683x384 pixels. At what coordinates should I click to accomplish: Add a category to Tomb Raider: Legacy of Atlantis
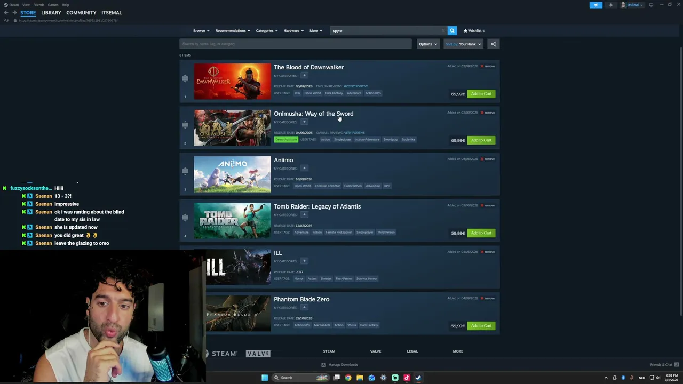304,214
